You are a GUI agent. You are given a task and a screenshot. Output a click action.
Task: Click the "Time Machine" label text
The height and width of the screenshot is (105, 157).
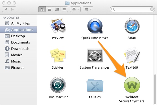point(58,97)
